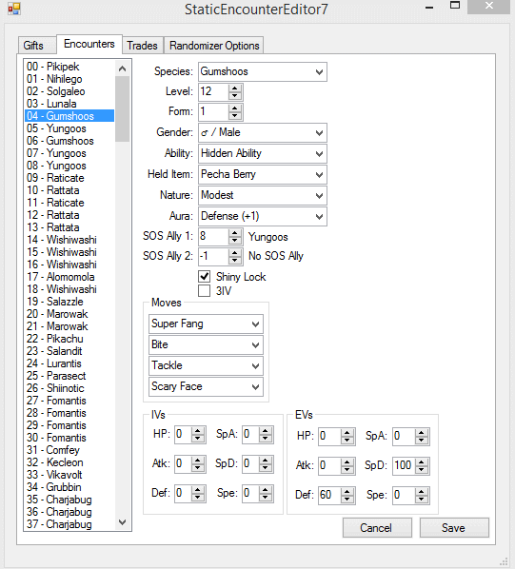Increase IV Def with up arrow
The height and width of the screenshot is (569, 515).
(x=198, y=490)
